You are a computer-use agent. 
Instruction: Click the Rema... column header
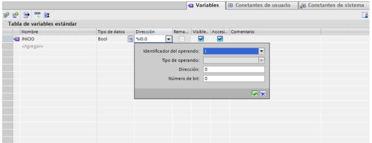182,32
